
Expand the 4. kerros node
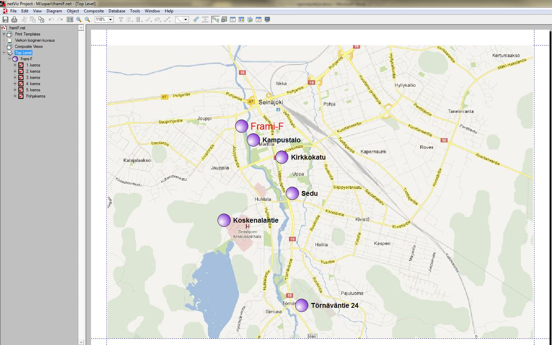coord(15,84)
